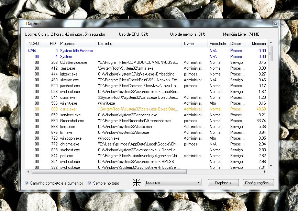
Task: Click path of perl.exe FusionInventory-Agent
Action: tap(139, 156)
